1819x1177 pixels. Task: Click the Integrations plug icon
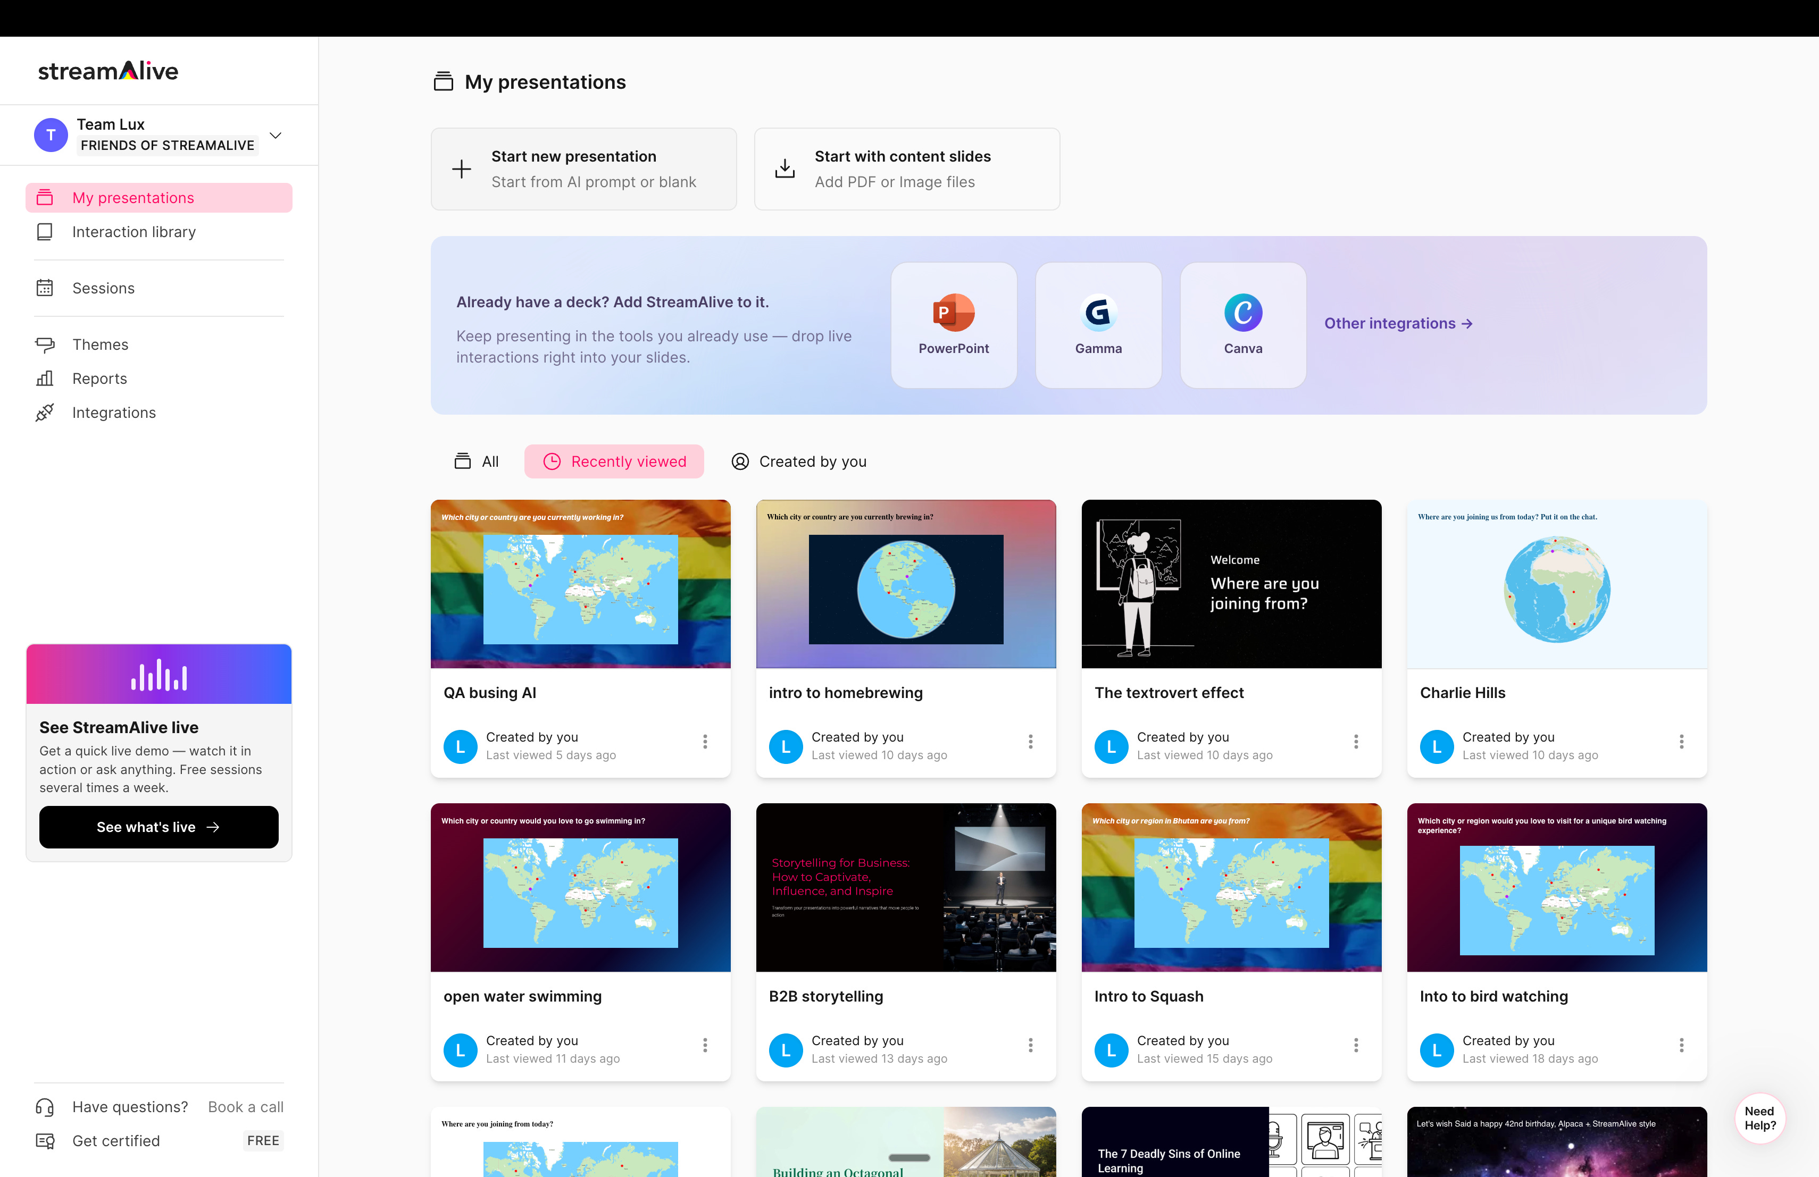pos(45,413)
